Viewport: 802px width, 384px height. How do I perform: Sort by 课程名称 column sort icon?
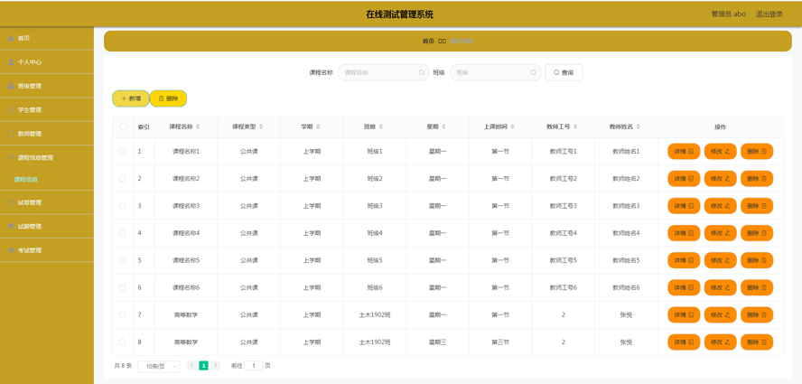pos(198,127)
